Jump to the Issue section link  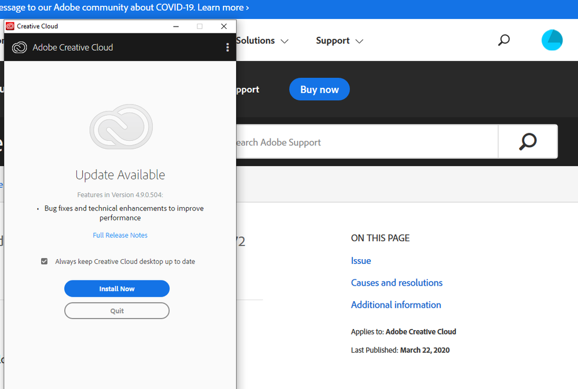click(x=361, y=261)
